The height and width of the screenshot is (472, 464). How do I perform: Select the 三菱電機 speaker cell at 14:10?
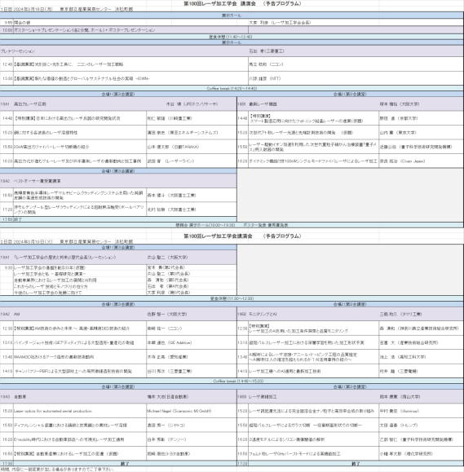pyautogui.click(x=421, y=371)
